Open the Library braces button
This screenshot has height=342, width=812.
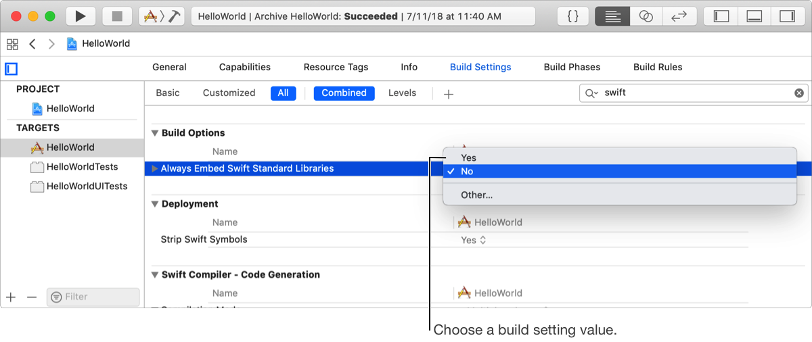573,16
